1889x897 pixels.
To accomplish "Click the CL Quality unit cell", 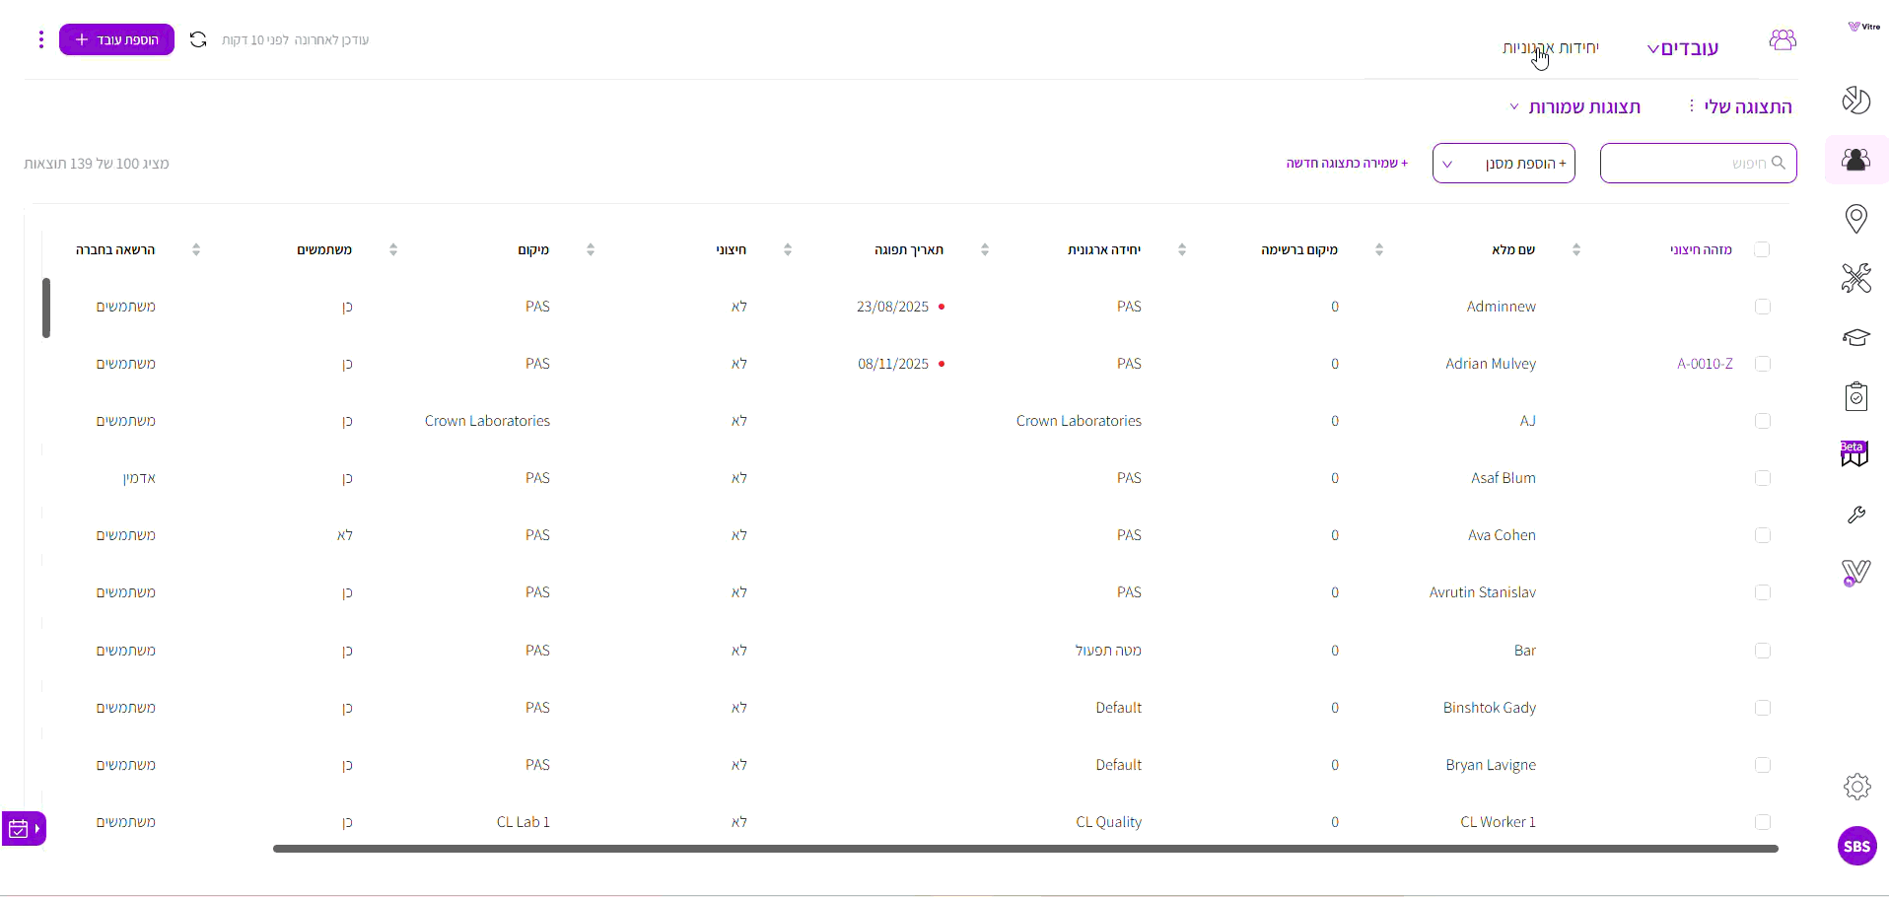I will click(x=1108, y=822).
